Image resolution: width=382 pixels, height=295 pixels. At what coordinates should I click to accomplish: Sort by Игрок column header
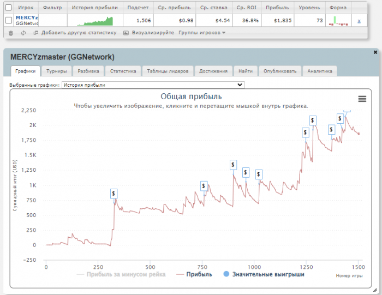26,8
